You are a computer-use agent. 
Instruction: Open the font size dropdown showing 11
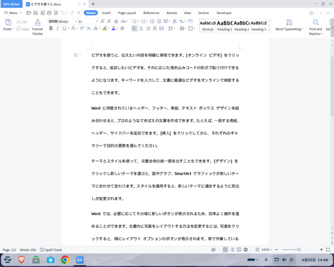[x=97, y=21]
